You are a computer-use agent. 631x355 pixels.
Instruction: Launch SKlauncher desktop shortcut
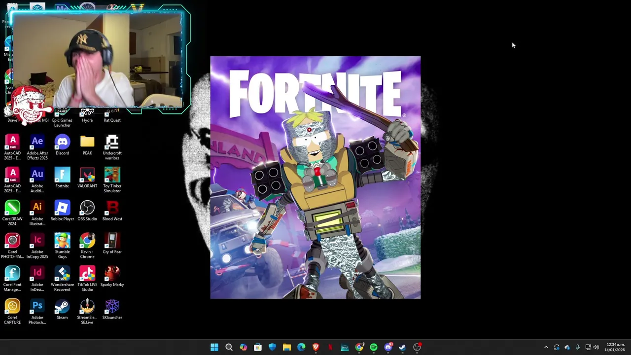point(112,310)
